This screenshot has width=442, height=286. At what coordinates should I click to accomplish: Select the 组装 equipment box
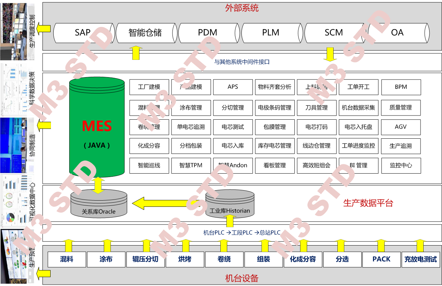(x=264, y=259)
